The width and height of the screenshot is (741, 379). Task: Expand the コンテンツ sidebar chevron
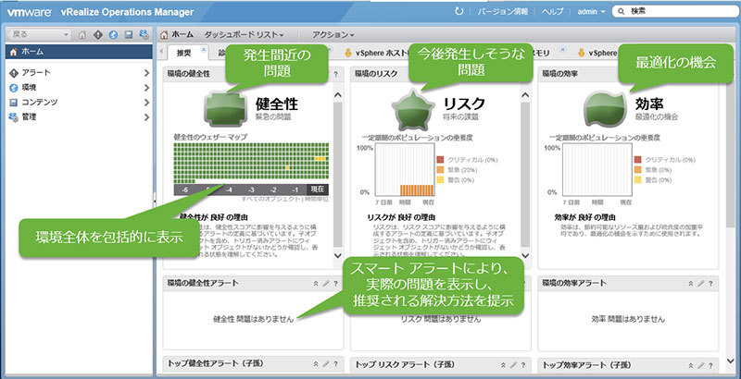(146, 103)
